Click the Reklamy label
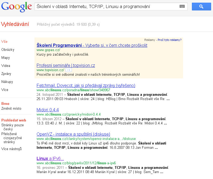This screenshot has height=179, width=213. point(150,40)
